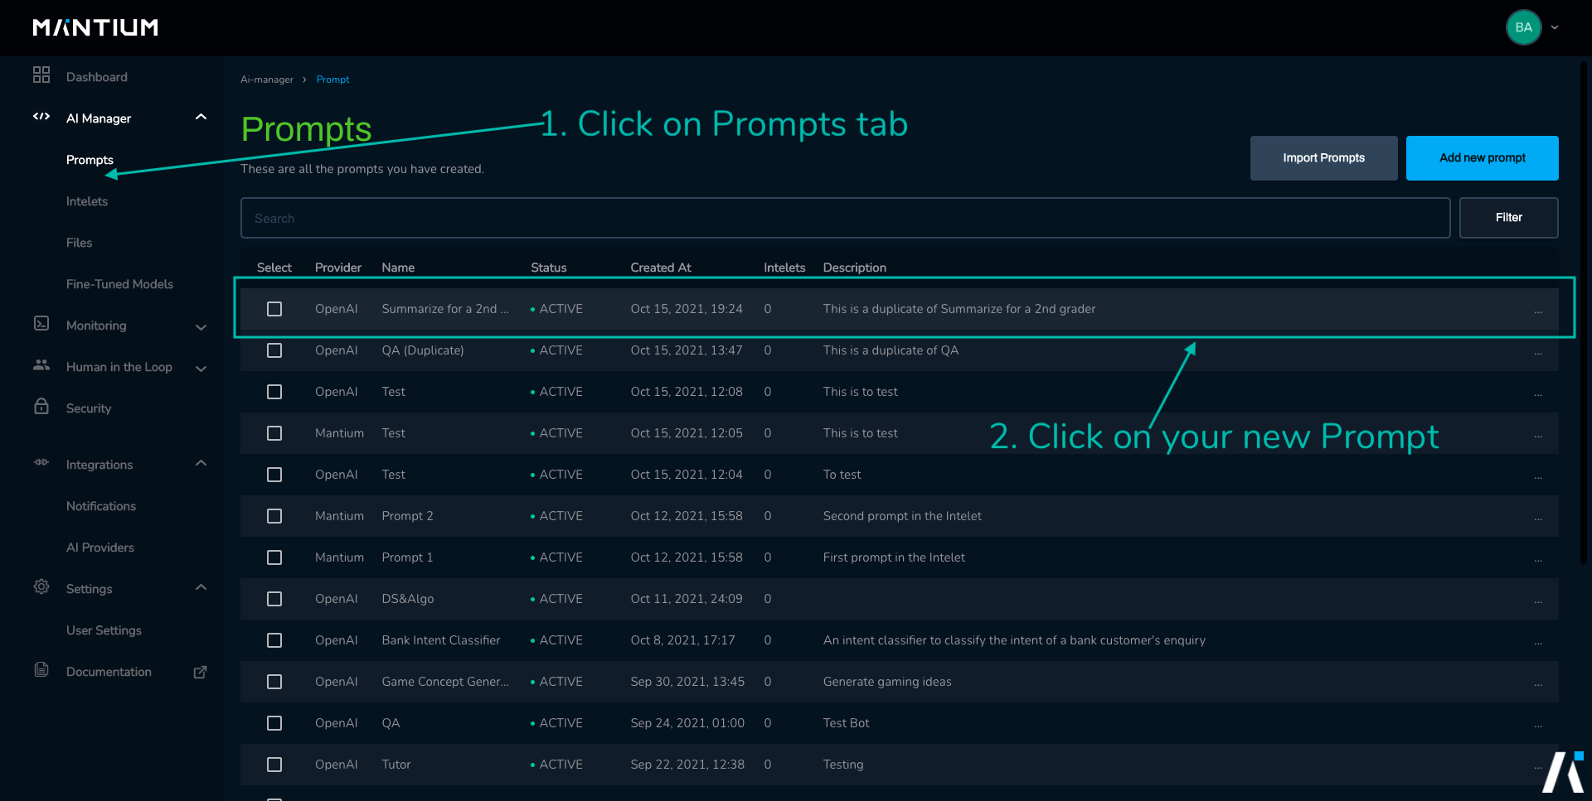Go to Intelets in the sidebar

pyautogui.click(x=87, y=201)
